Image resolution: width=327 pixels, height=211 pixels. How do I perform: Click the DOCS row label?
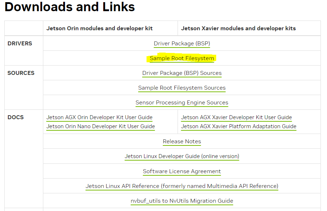(x=16, y=117)
